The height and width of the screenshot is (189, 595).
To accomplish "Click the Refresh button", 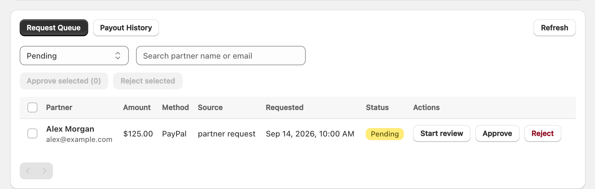I will (x=554, y=28).
